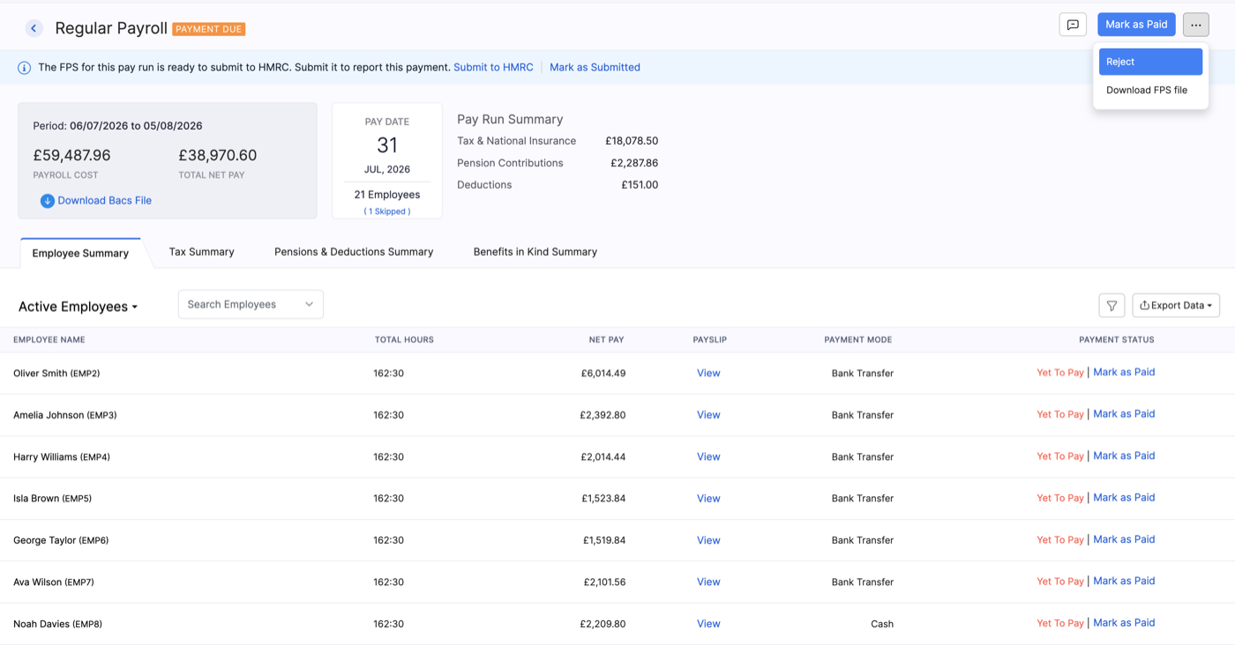View the payslip for Oliver Smith

click(708, 374)
